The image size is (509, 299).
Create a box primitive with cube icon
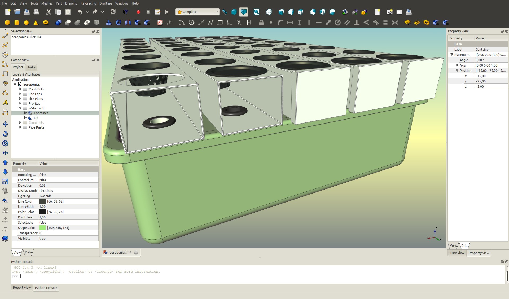point(7,23)
